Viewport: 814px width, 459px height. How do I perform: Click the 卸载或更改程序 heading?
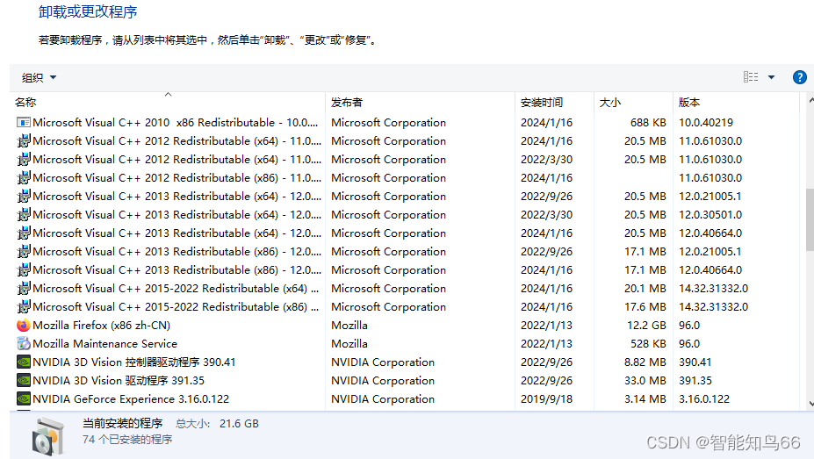point(88,12)
